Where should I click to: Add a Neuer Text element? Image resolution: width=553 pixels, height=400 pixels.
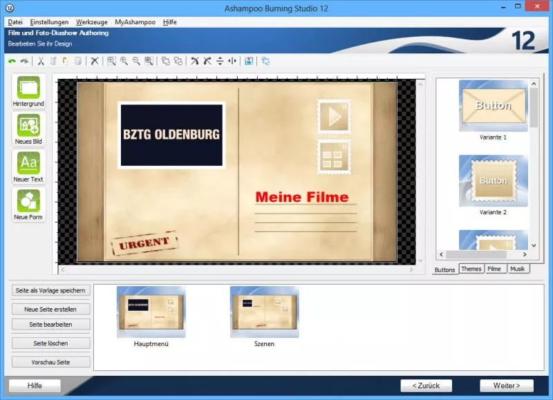click(x=28, y=166)
